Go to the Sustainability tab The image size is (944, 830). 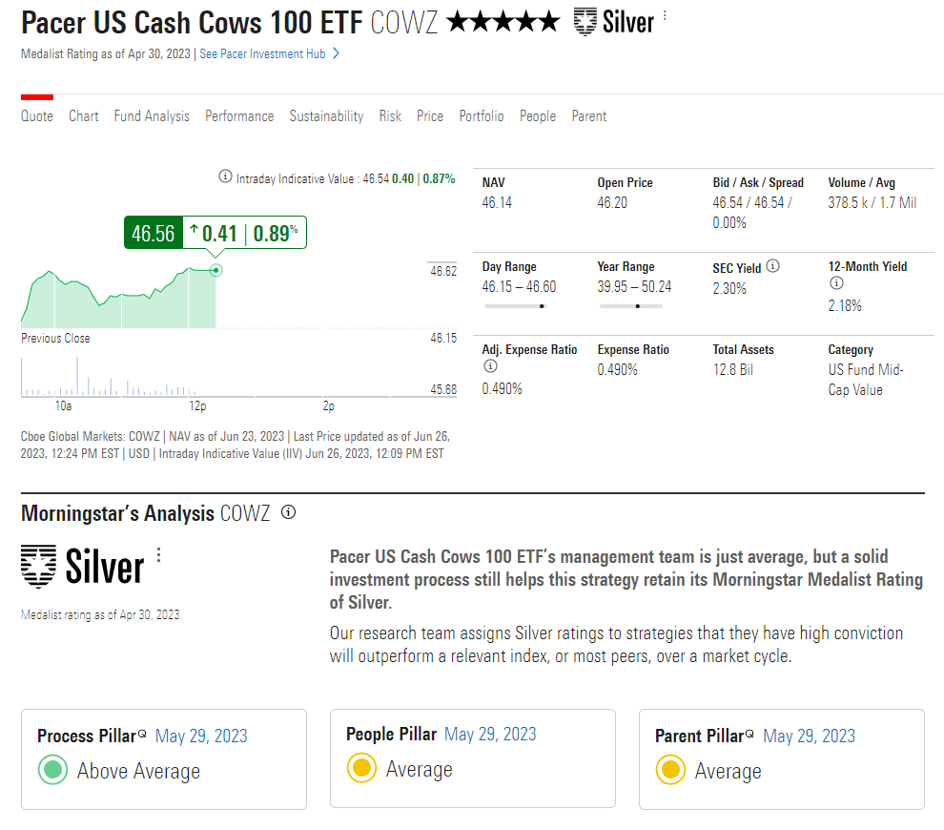coord(326,116)
